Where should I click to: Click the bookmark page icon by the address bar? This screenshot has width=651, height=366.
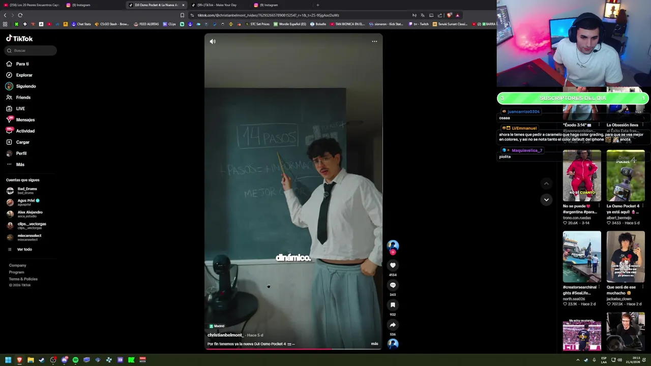tap(182, 15)
